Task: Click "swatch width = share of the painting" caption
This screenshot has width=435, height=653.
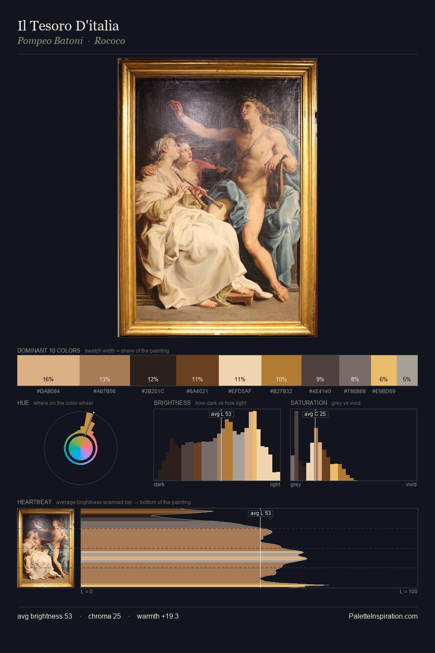Action: point(127,351)
